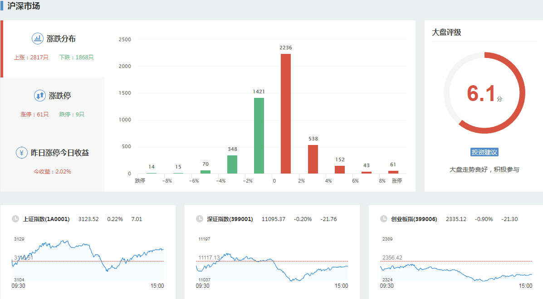543x299 pixels.
Task: Open the 深证指数(399001) link
Action: (x=230, y=219)
